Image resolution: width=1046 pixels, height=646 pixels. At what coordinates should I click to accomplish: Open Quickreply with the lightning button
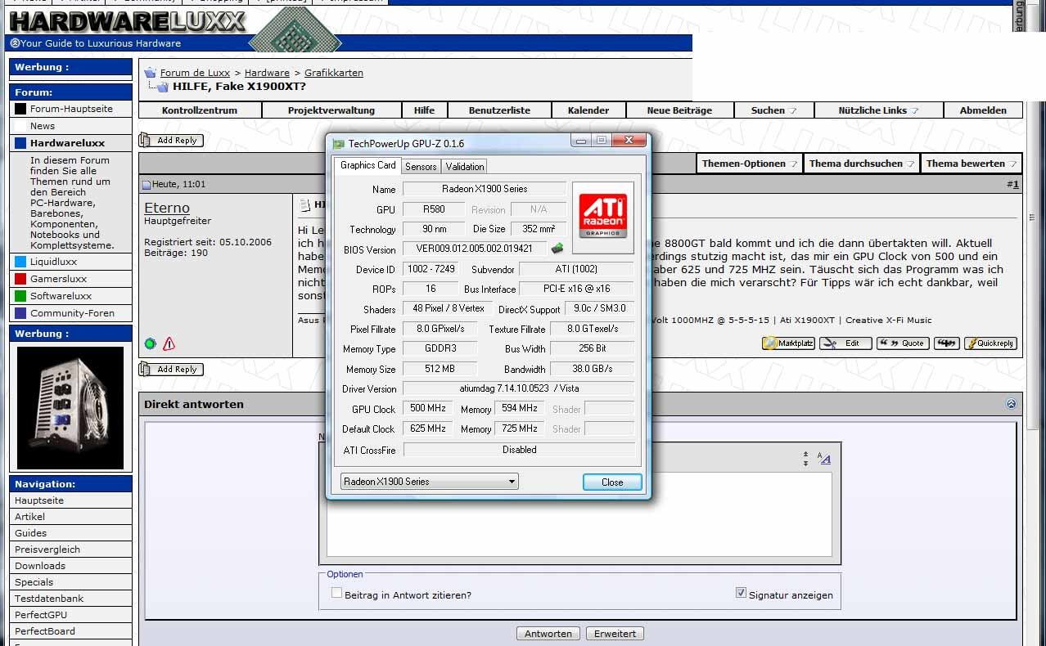point(990,343)
